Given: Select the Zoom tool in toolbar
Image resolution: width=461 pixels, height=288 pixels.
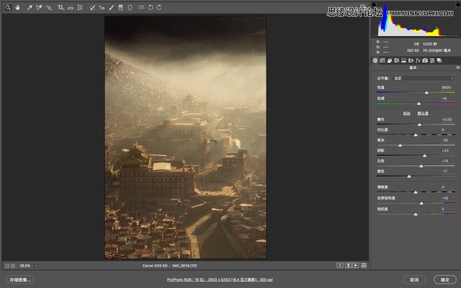Looking at the screenshot, I should [x=8, y=8].
